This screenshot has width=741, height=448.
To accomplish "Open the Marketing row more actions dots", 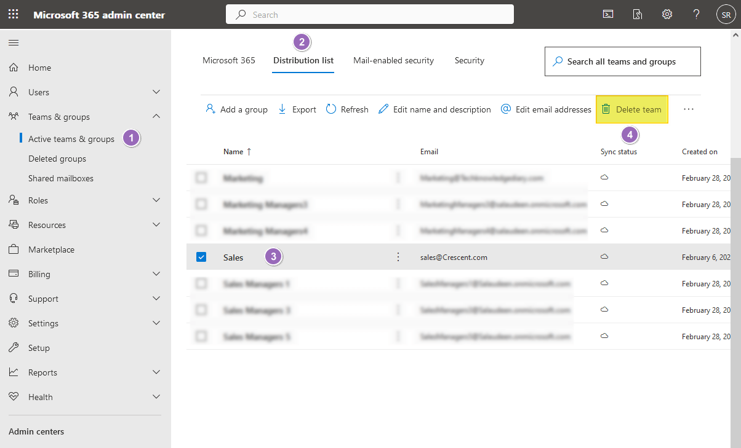I will click(x=398, y=178).
